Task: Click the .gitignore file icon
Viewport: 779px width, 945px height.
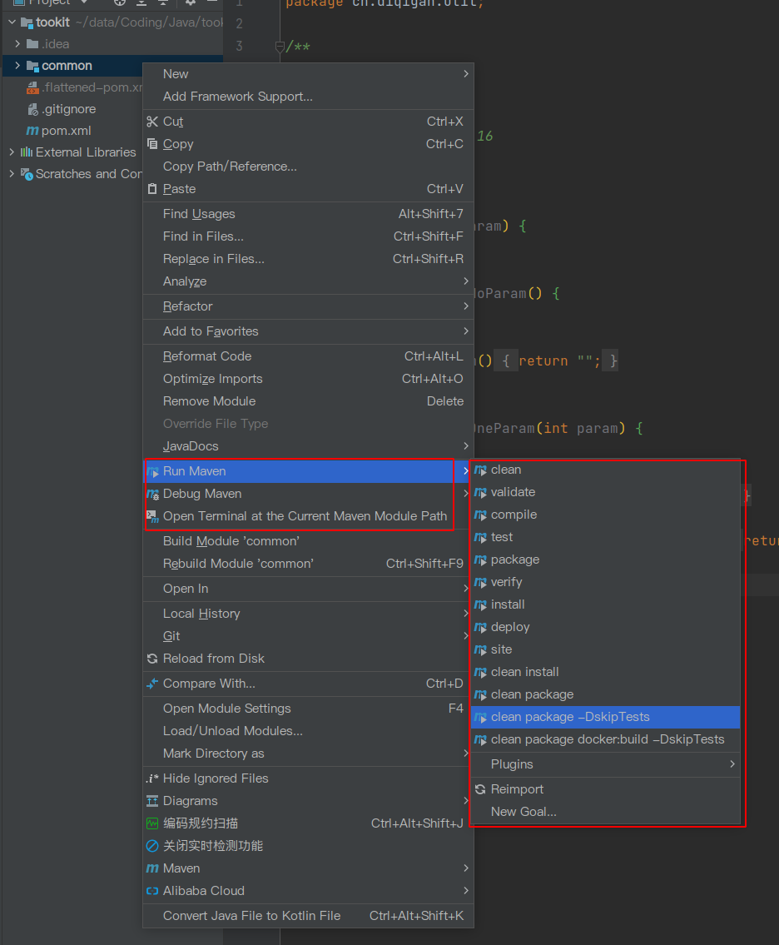Action: (x=32, y=109)
